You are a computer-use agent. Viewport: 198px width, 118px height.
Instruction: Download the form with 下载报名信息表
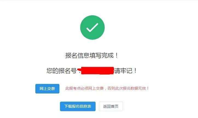(78, 106)
